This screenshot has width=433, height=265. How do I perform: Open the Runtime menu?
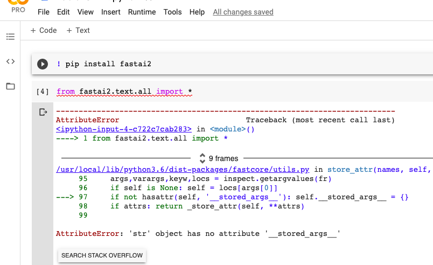click(x=142, y=12)
